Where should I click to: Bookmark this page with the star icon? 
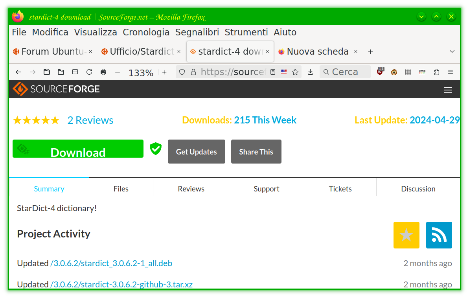pyautogui.click(x=295, y=72)
